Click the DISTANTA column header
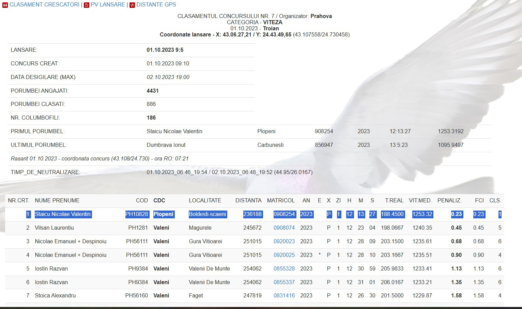 [248, 201]
